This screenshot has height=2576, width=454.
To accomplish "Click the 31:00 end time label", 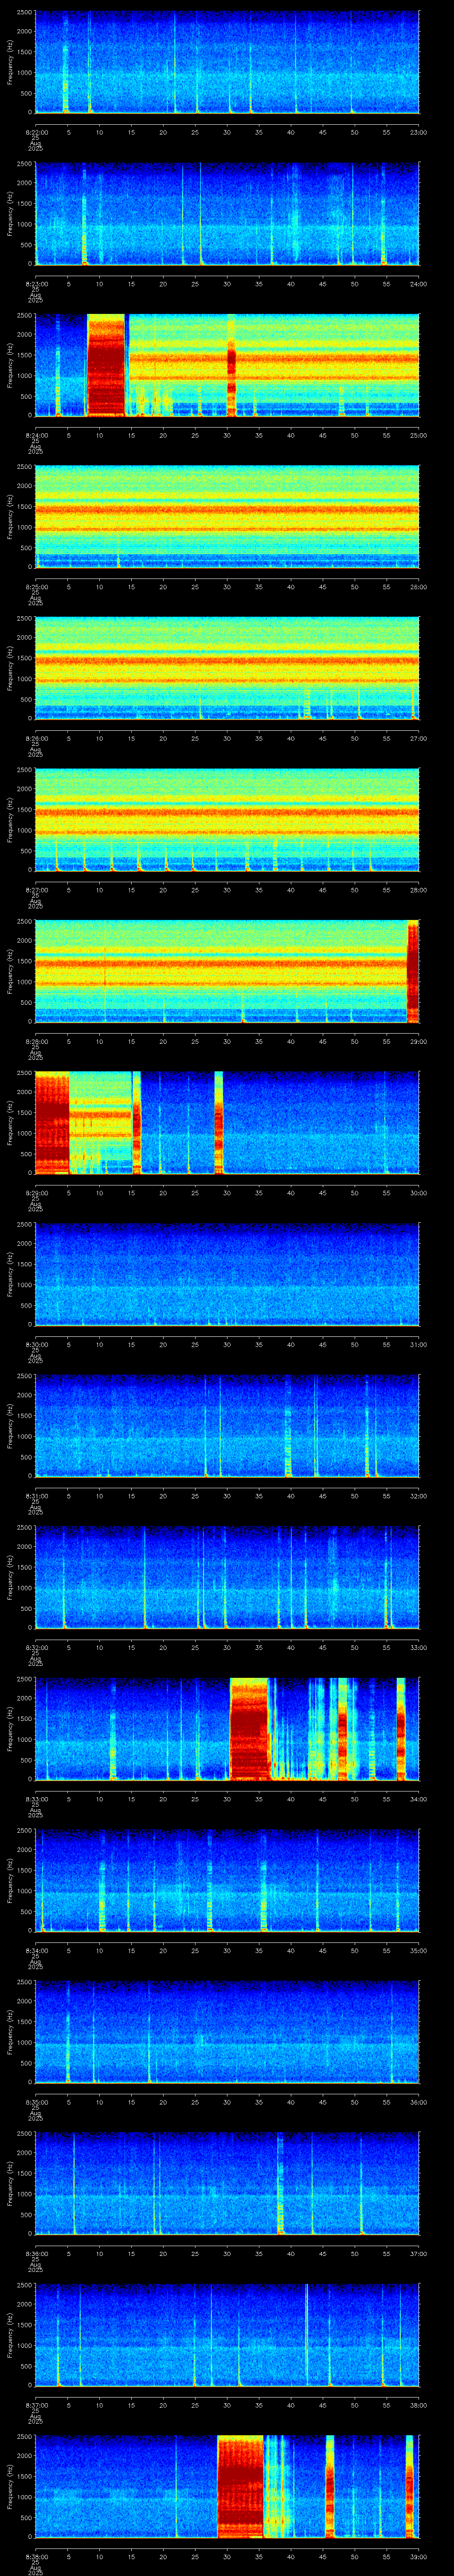I will point(418,1345).
